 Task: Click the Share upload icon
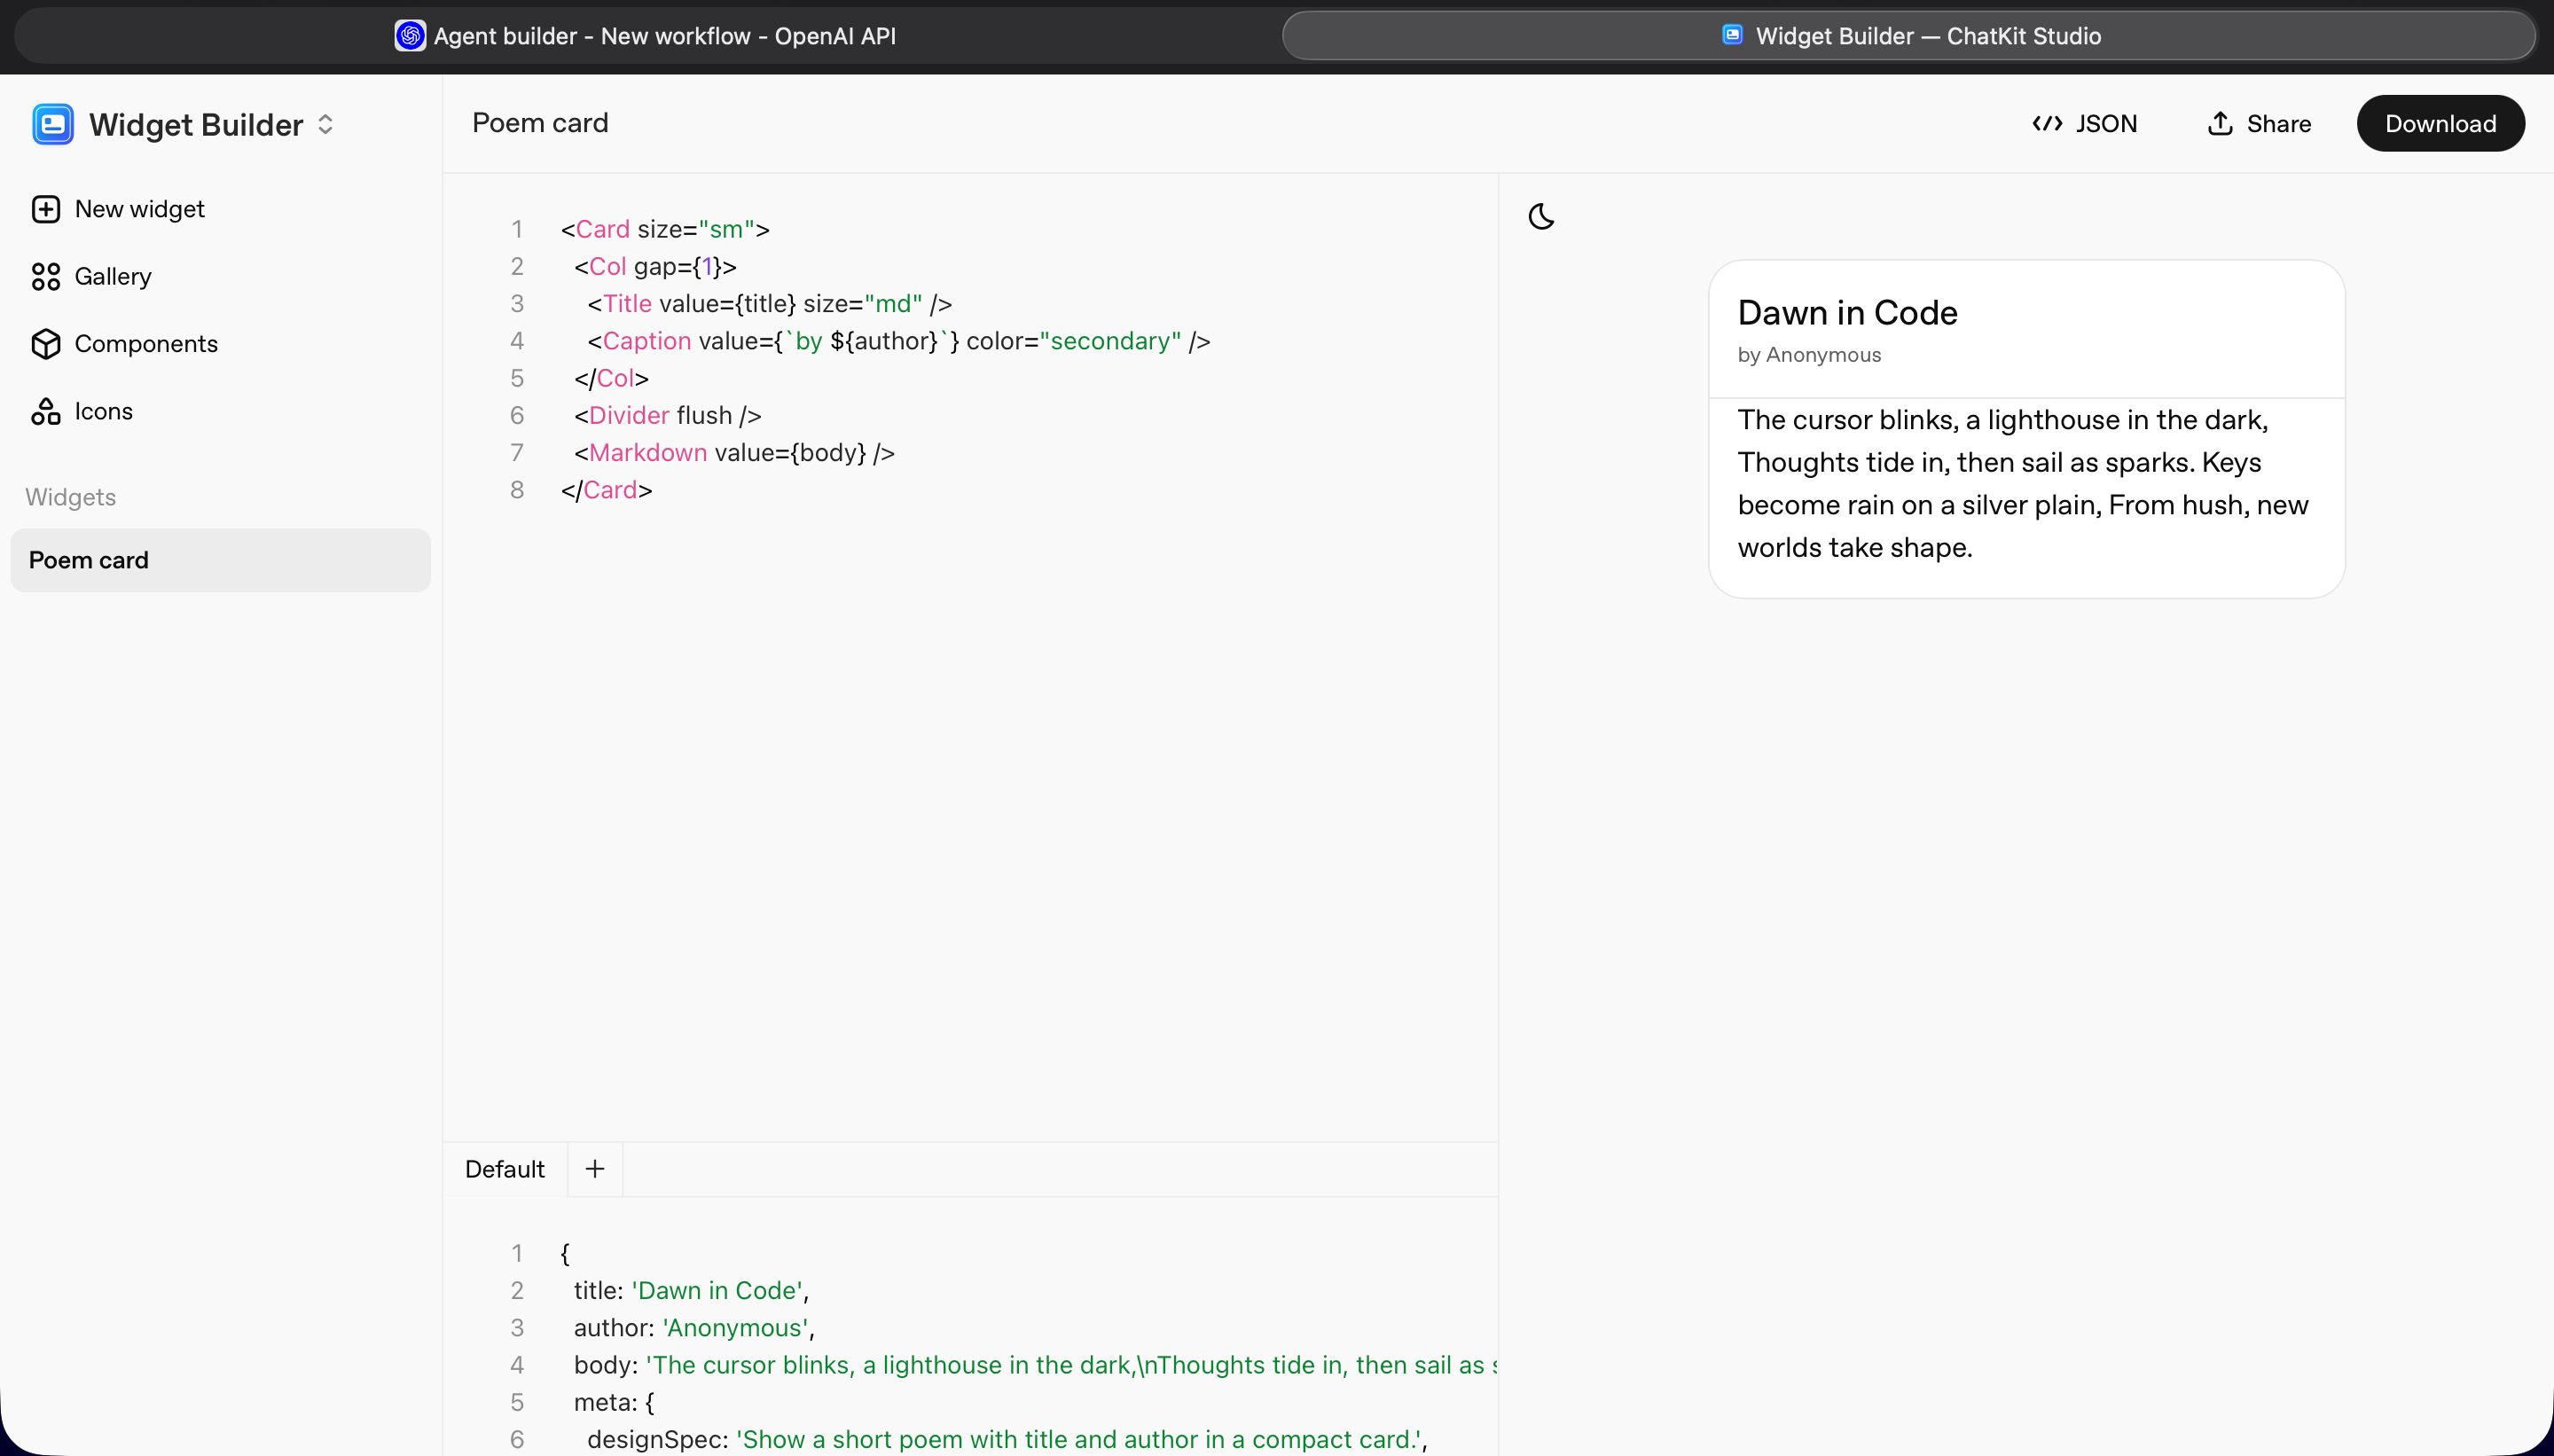[x=2220, y=124]
